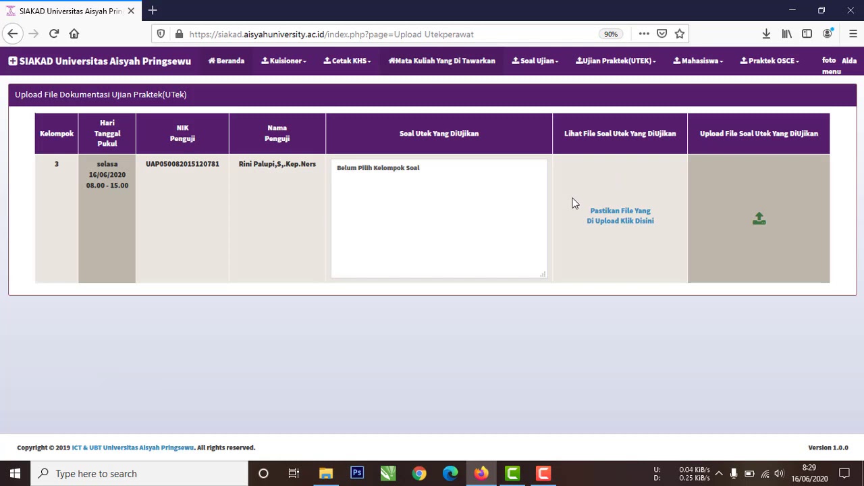The width and height of the screenshot is (864, 486).
Task: Close the SIAKAD browser tab
Action: pos(131,11)
